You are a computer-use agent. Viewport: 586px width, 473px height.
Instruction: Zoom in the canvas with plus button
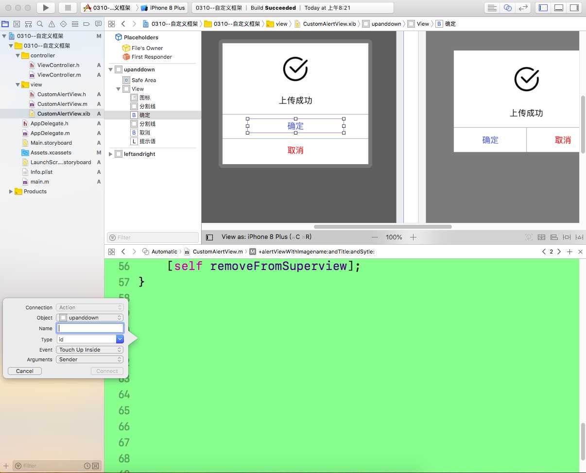click(x=413, y=237)
